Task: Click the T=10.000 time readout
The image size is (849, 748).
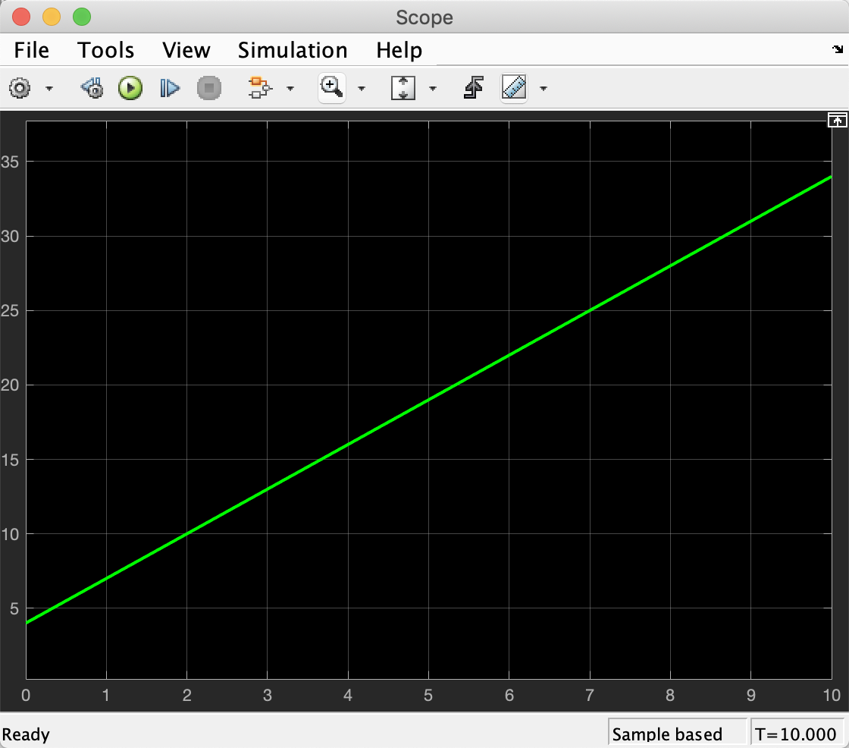Action: click(795, 734)
